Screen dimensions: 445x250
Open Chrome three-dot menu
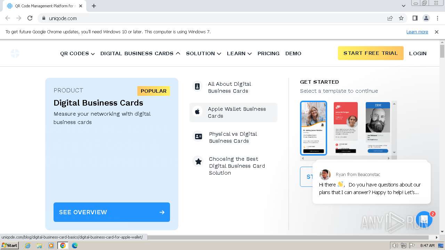coord(437,18)
